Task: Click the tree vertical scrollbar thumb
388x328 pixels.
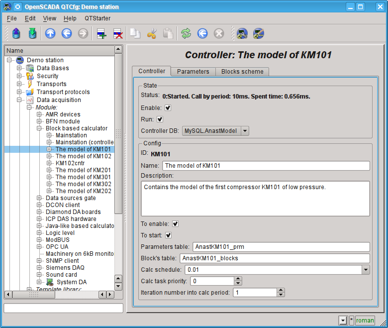Action: (118, 134)
